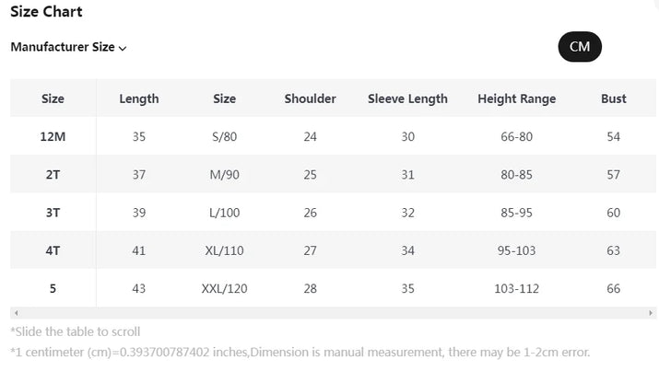Click the XXL/120 size cell
The width and height of the screenshot is (659, 371).
224,288
